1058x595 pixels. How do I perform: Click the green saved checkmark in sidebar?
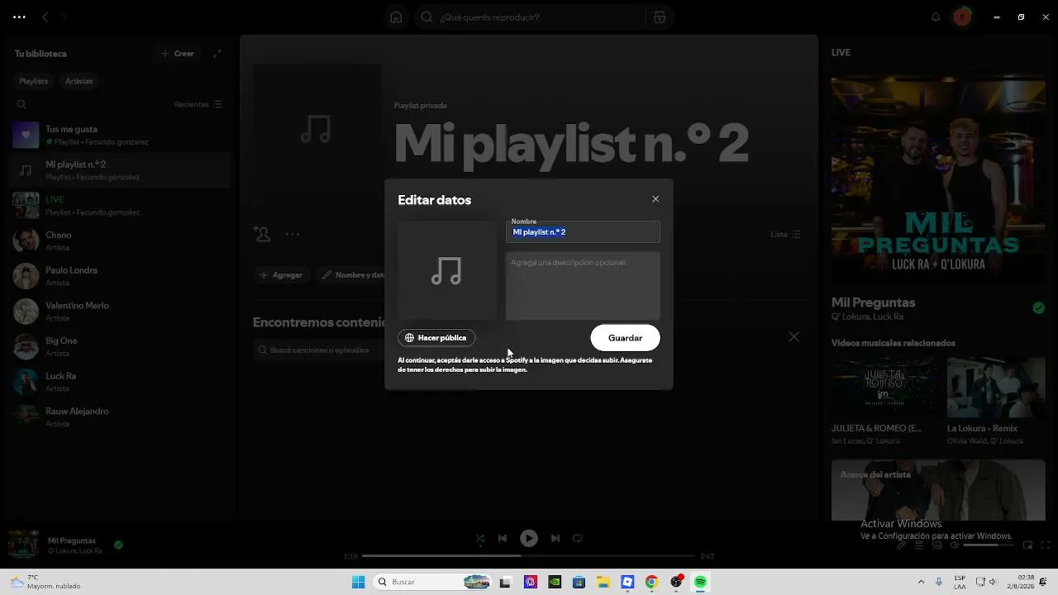[1038, 308]
